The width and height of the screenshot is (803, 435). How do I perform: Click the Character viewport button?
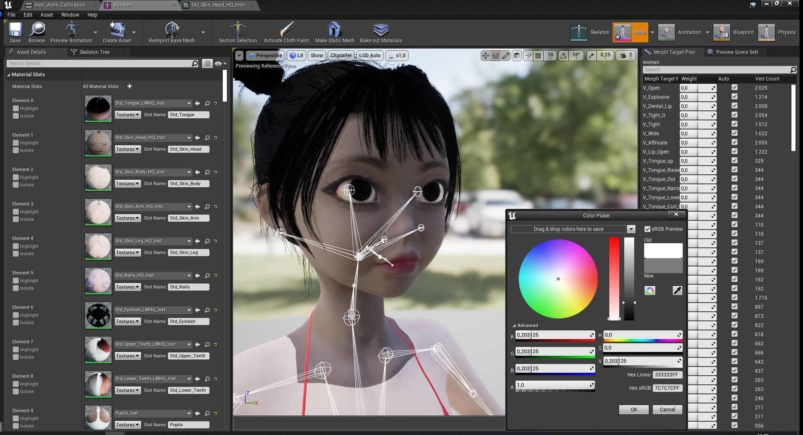[341, 56]
